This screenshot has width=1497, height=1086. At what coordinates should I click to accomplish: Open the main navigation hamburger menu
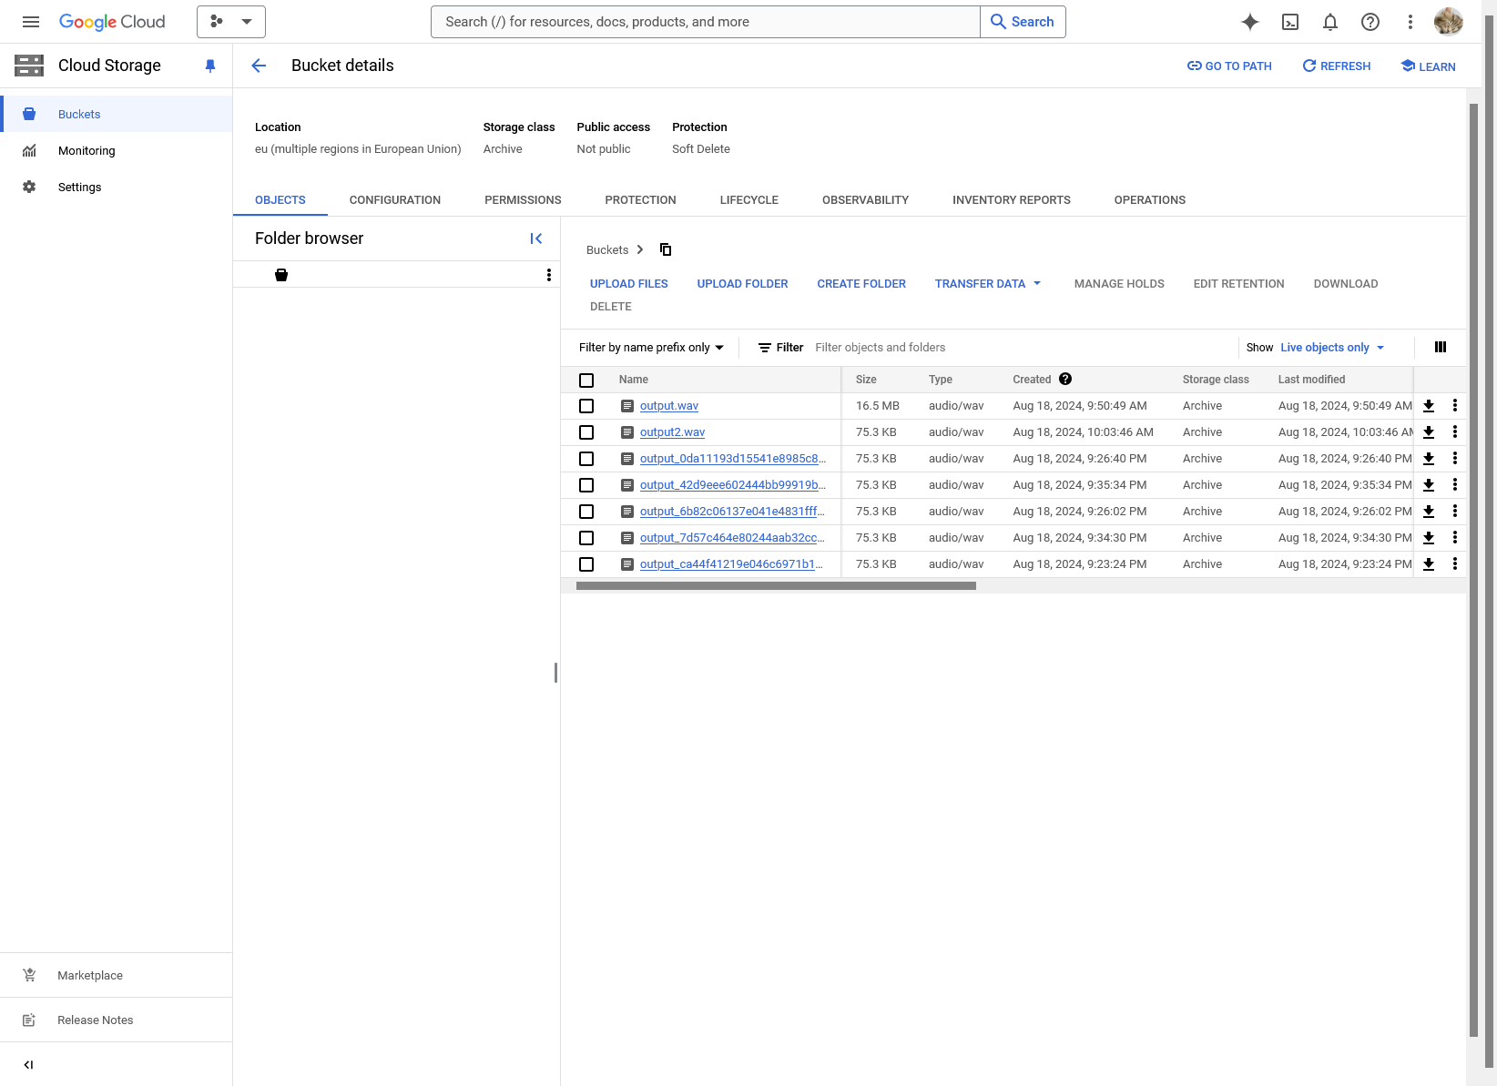point(31,22)
